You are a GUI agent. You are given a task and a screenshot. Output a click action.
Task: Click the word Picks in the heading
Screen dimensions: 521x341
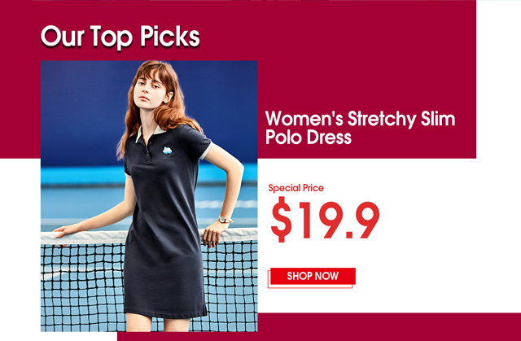[169, 37]
